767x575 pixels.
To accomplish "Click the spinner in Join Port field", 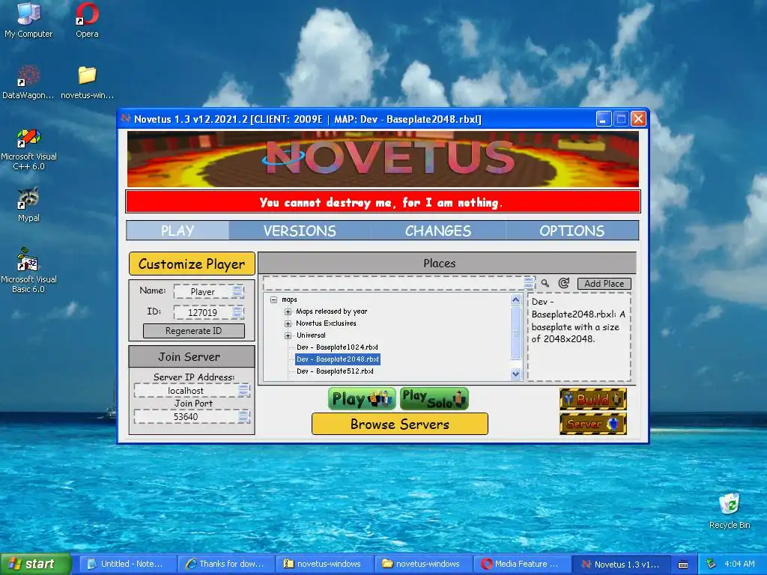I will coord(243,416).
